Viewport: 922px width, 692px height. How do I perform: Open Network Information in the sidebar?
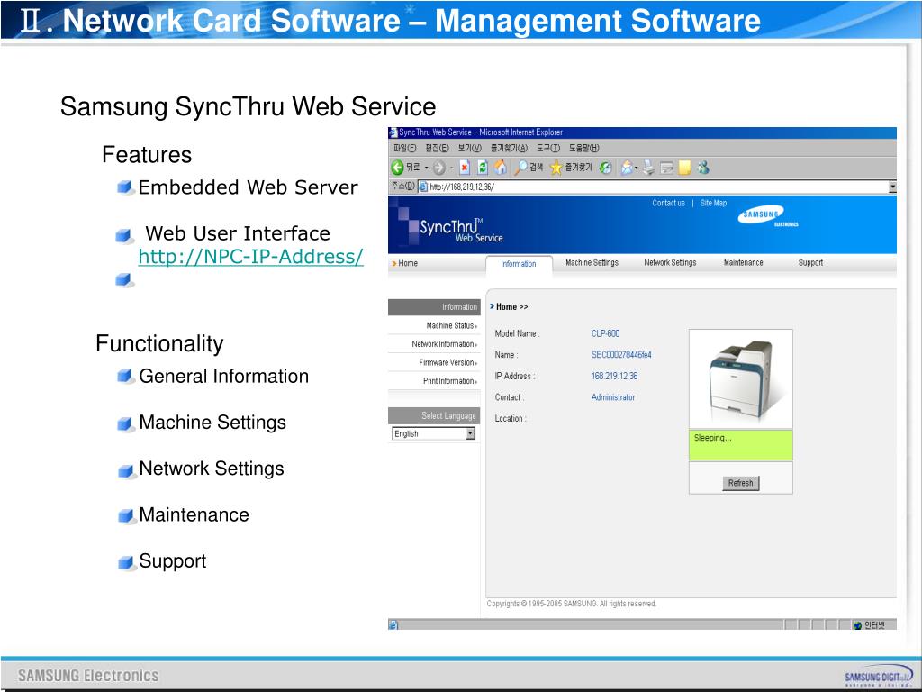click(x=444, y=344)
